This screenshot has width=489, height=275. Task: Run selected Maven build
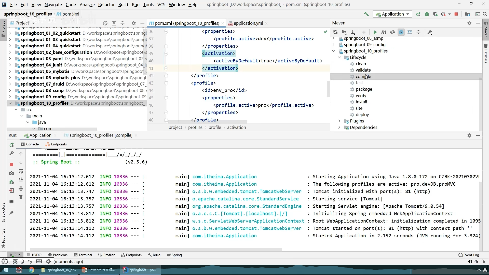pos(375,32)
